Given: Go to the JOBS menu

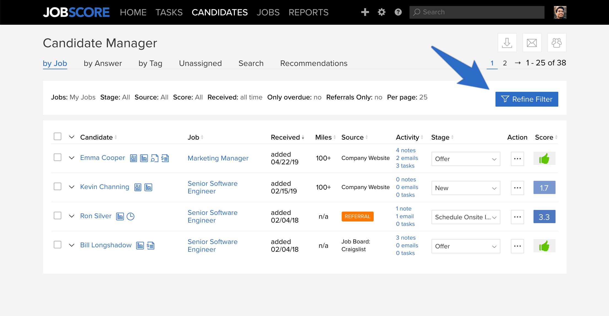Looking at the screenshot, I should 268,12.
